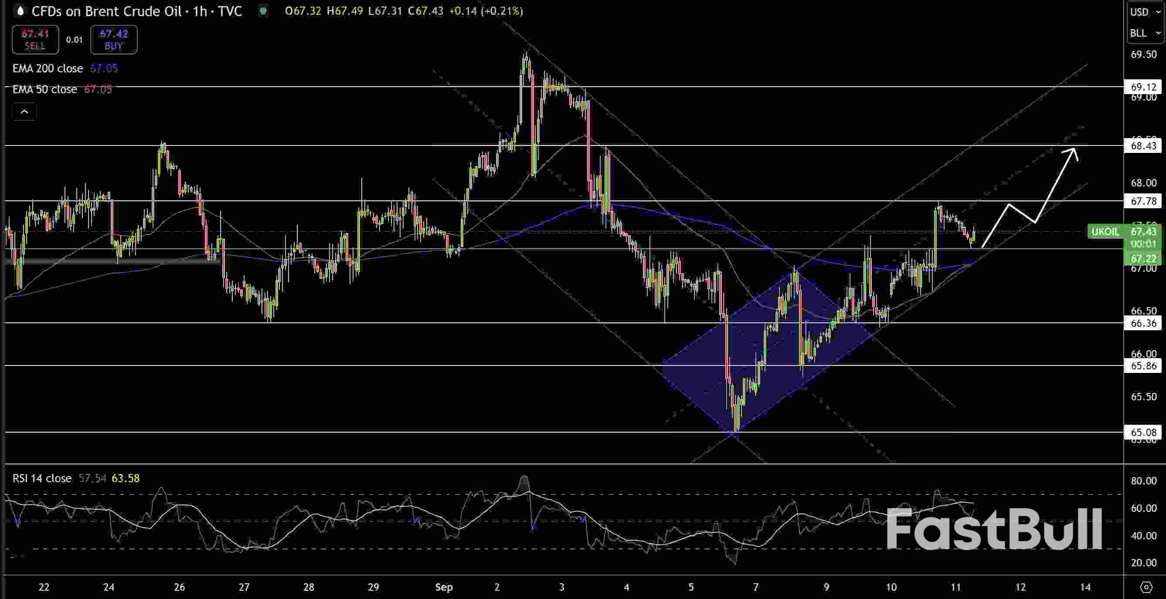1166x599 pixels.
Task: Click the UKOIL price tag on the axis
Action: click(1105, 232)
